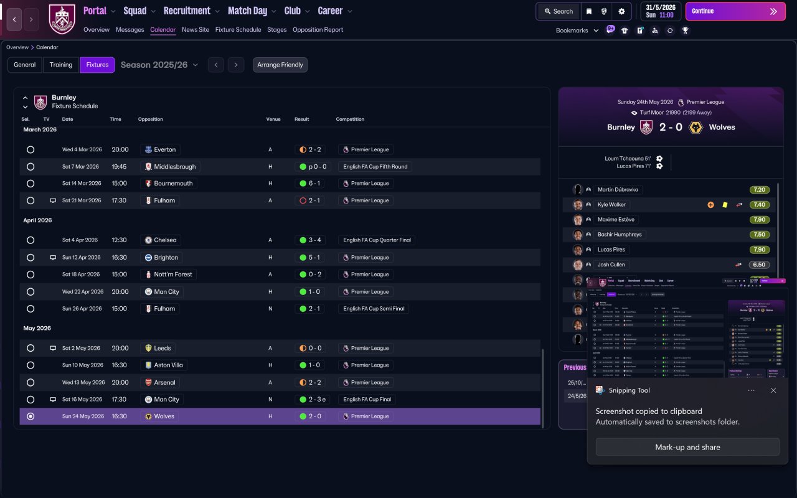Select the Everton fixture radio button
The width and height of the screenshot is (797, 498).
(x=31, y=149)
